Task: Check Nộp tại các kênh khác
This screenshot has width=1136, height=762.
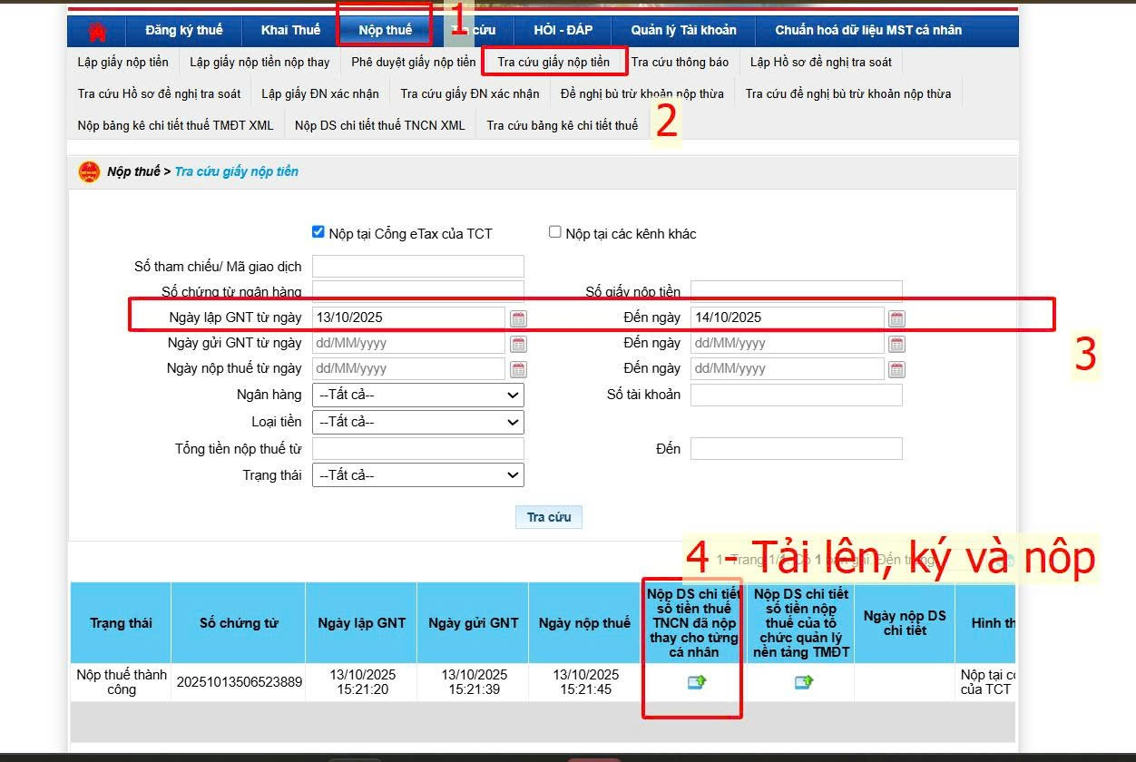Action: coord(555,232)
